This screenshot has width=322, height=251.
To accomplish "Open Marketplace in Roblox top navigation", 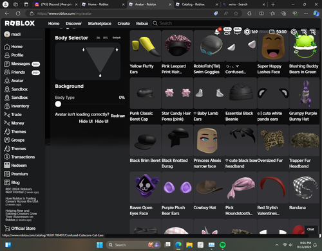I will coord(100,24).
